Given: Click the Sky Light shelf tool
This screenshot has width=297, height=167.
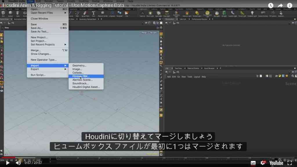Looking at the screenshot, I should (217, 13).
